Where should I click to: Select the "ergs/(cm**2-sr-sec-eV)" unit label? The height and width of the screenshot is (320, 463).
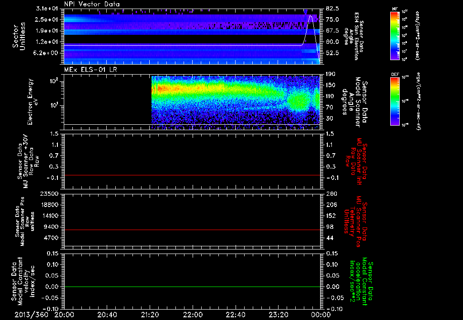tap(418, 101)
